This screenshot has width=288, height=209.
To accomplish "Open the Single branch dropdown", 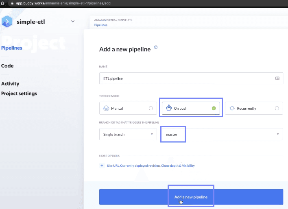I will [x=128, y=134].
